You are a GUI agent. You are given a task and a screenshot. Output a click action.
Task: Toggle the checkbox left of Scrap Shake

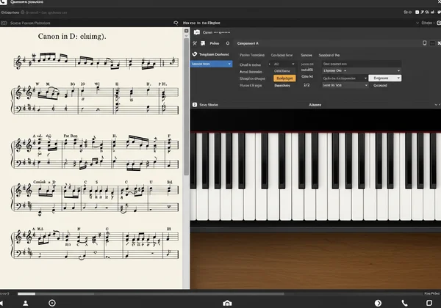point(194,105)
